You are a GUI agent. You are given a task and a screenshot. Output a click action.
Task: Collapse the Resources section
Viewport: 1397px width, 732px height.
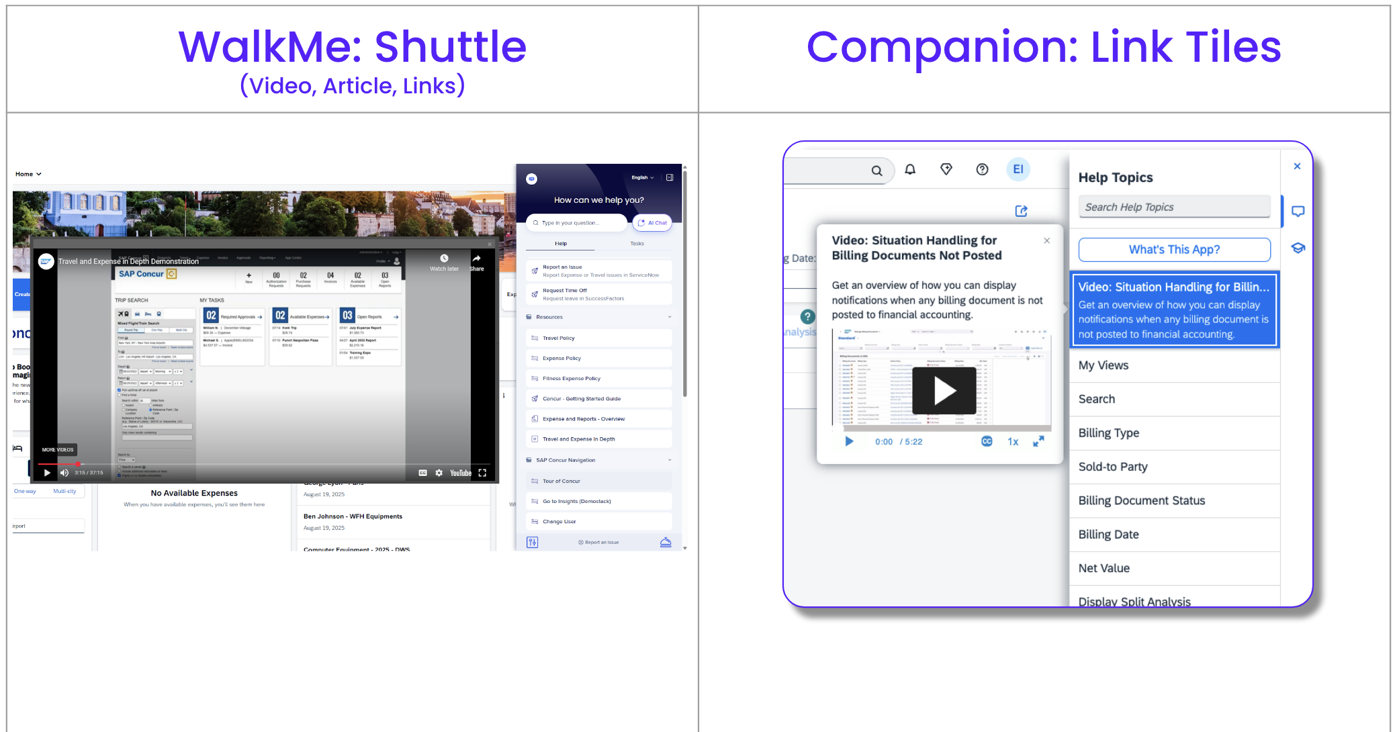[669, 317]
